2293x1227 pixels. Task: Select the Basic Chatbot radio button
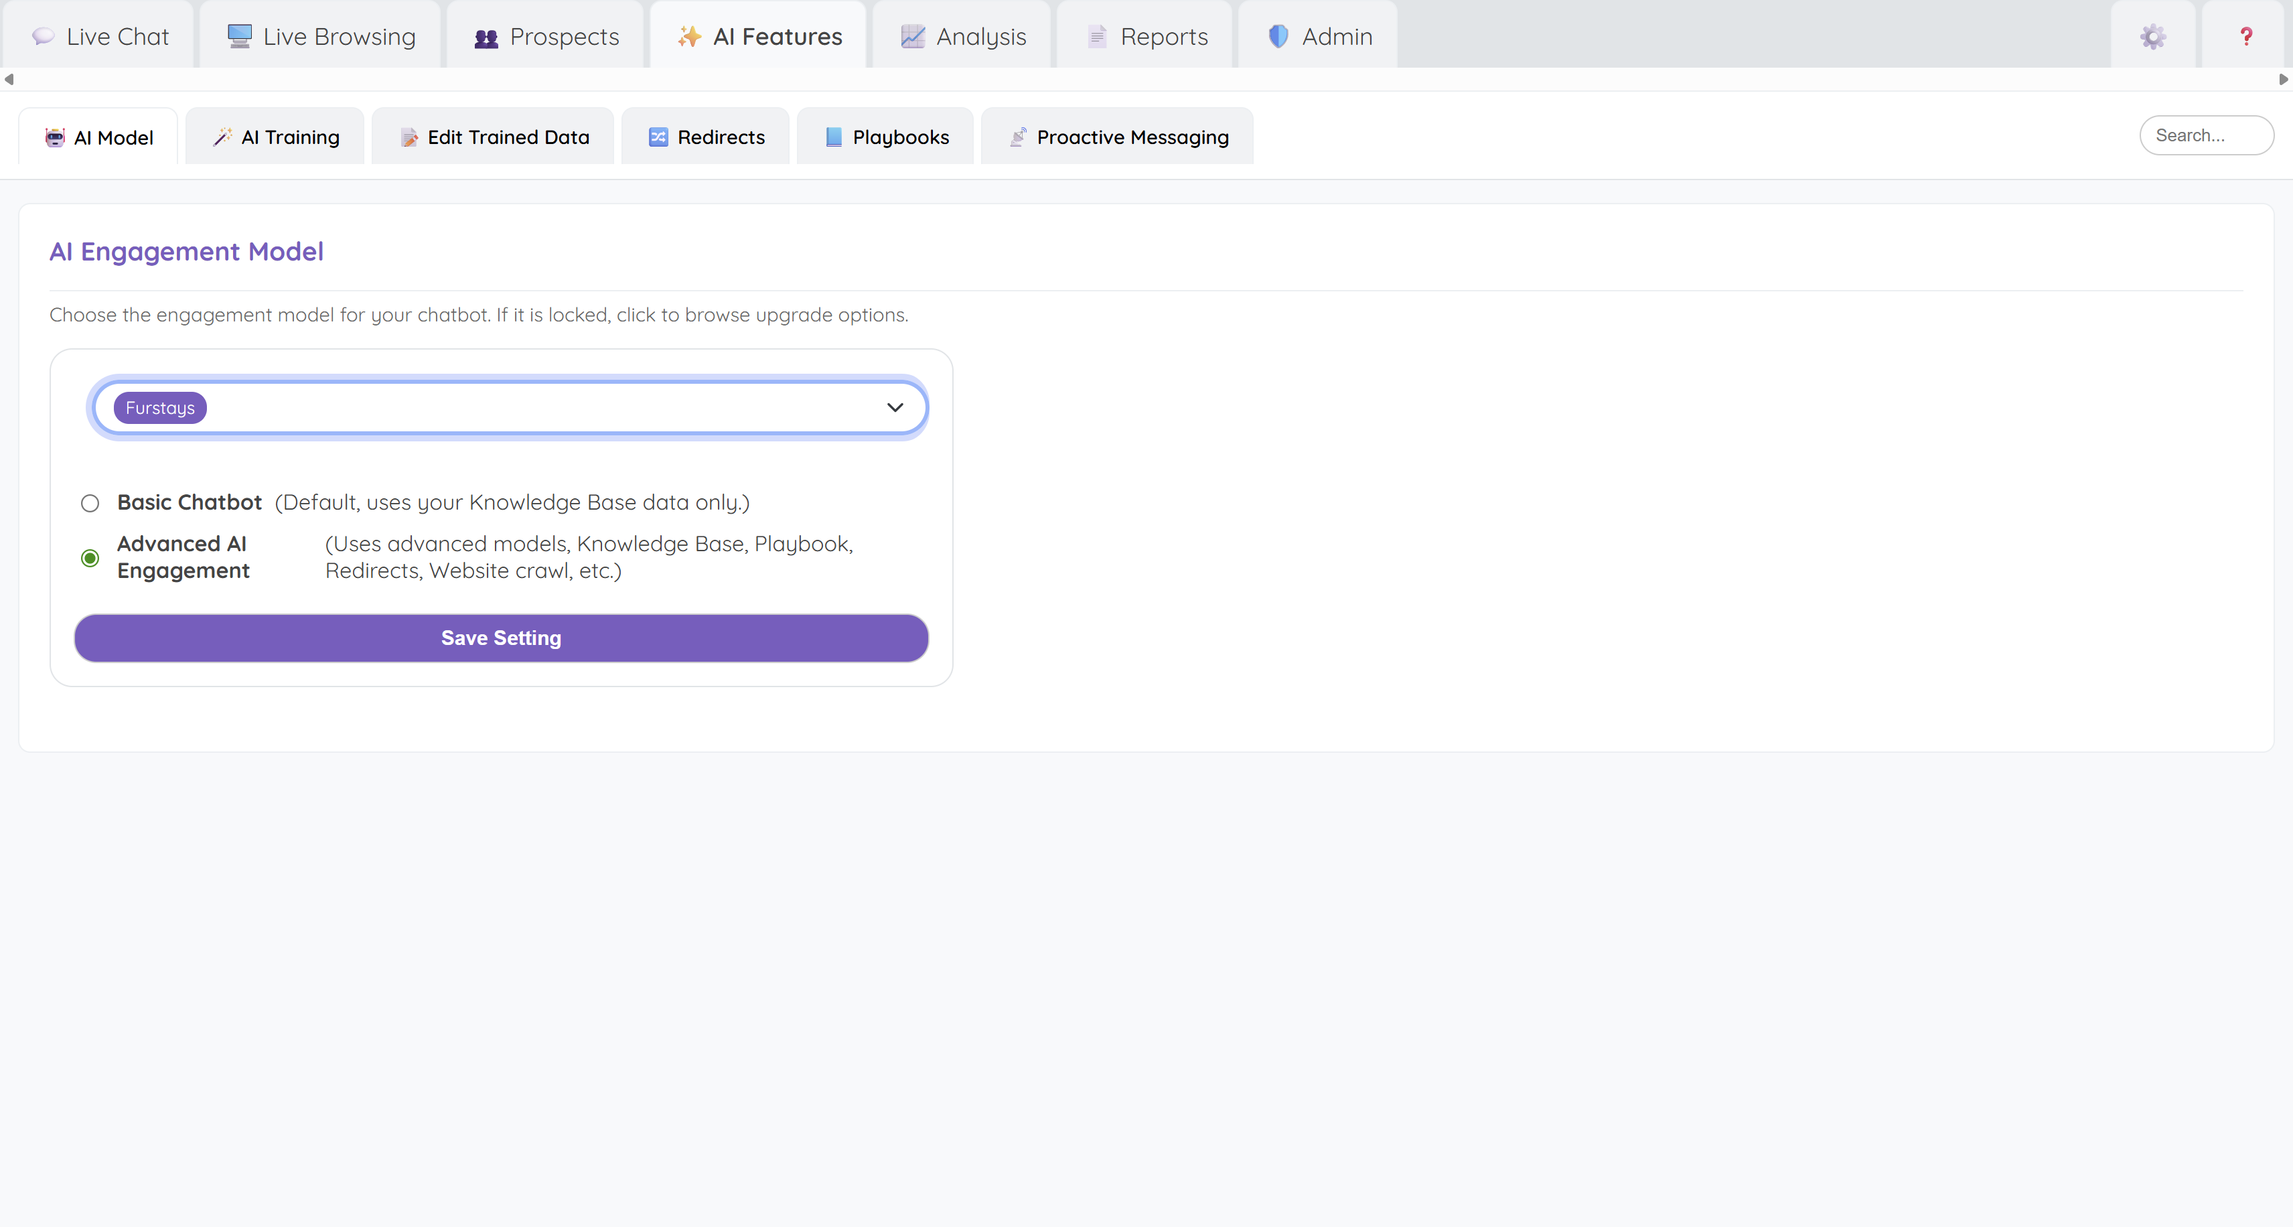tap(90, 503)
